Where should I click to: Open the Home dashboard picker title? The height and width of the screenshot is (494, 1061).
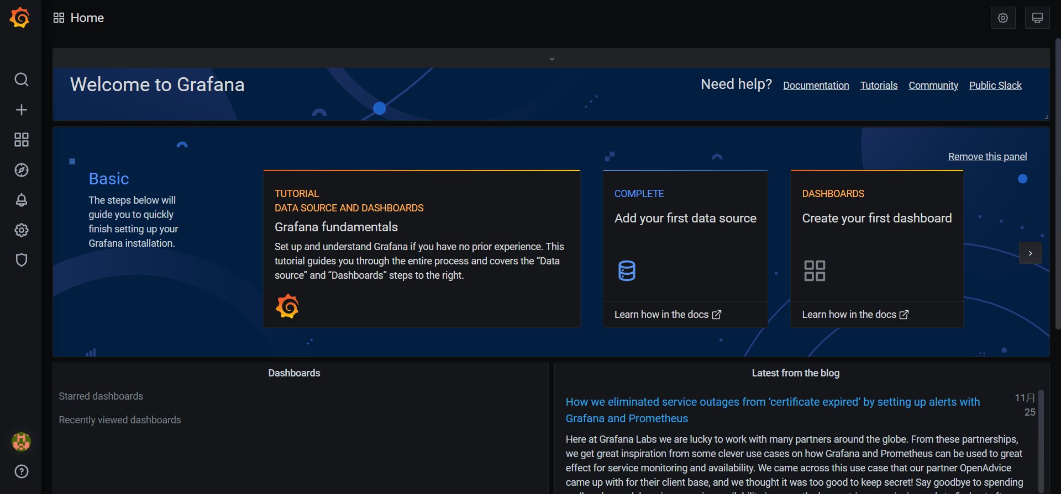click(x=87, y=18)
